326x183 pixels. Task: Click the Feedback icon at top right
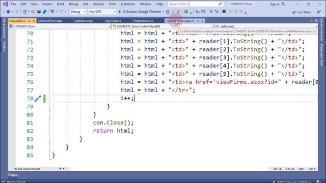click(319, 12)
